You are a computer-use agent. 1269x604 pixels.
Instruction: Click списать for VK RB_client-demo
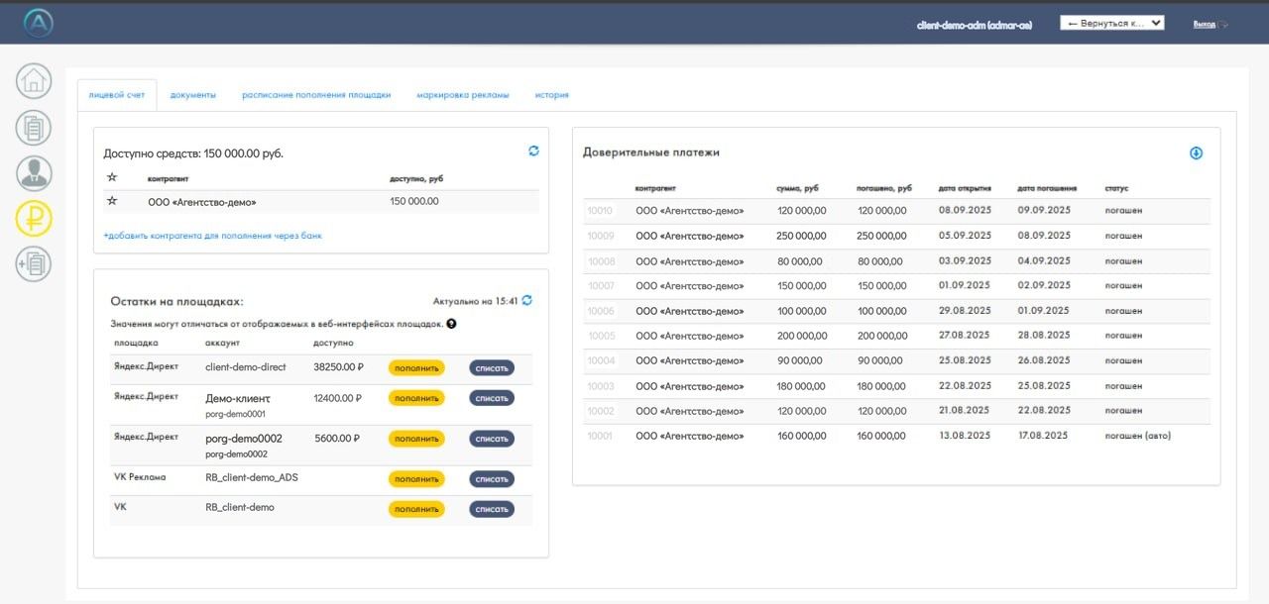(x=492, y=509)
